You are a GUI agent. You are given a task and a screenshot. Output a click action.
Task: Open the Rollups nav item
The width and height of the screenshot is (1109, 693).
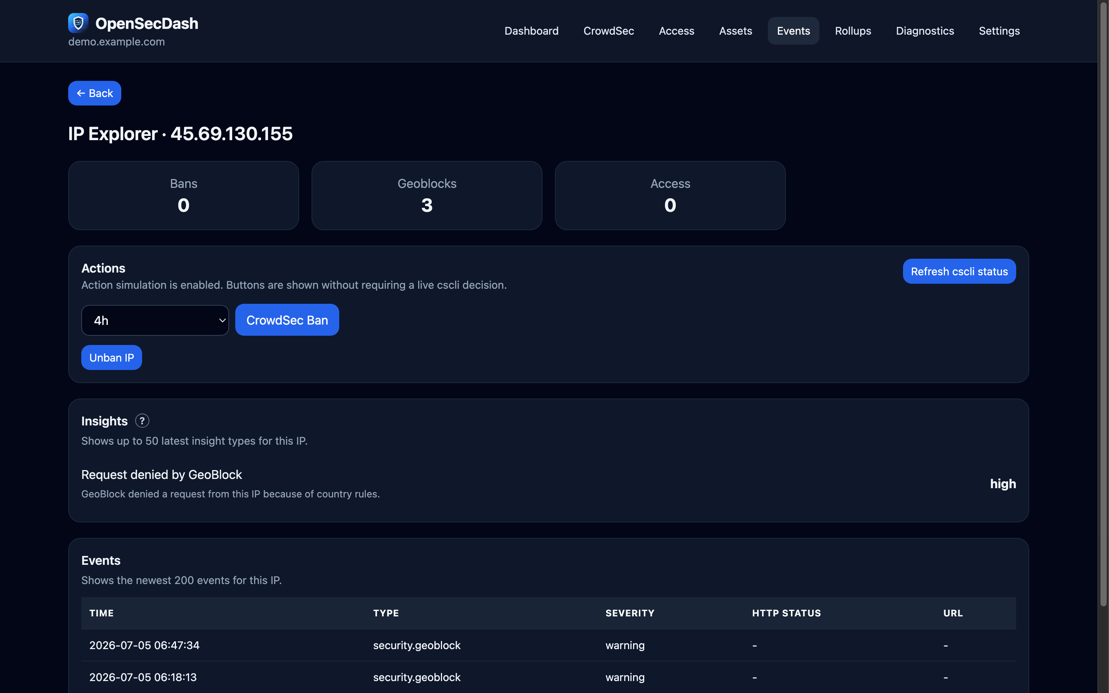point(853,31)
